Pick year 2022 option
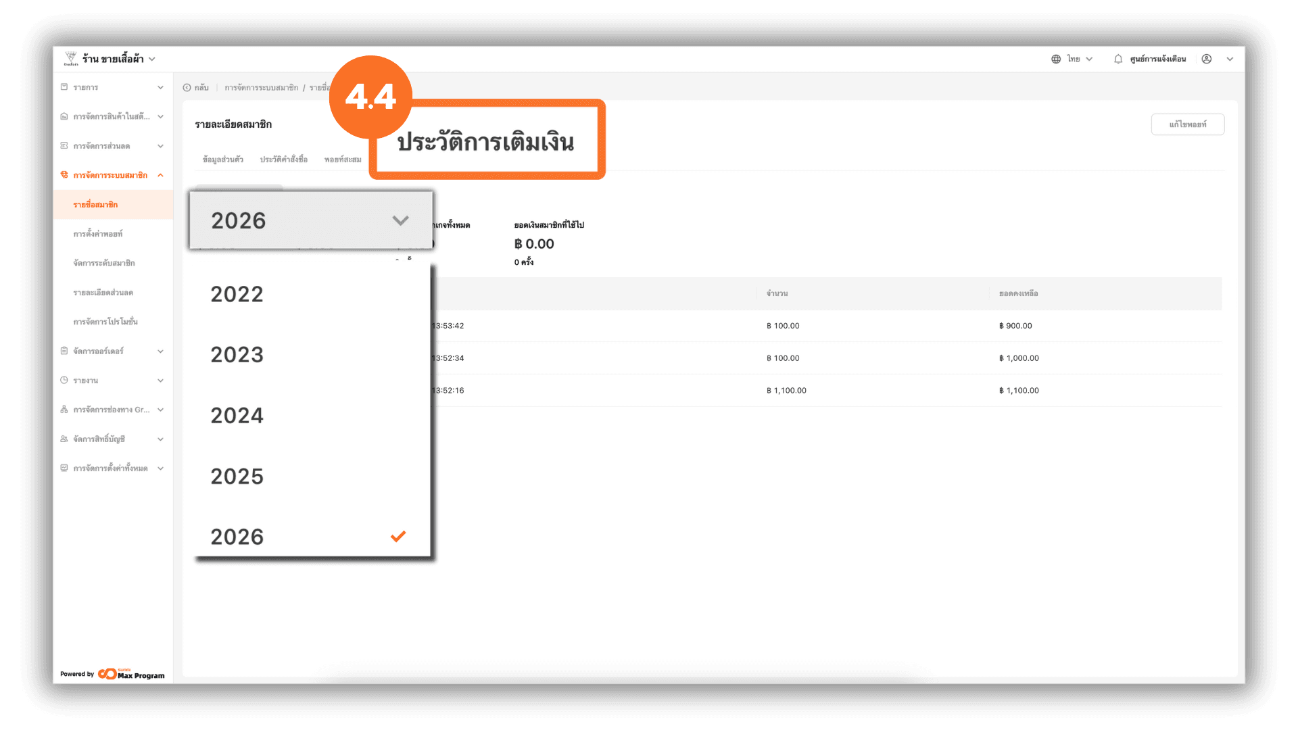Viewport: 1298px width, 730px height. pyautogui.click(x=237, y=295)
